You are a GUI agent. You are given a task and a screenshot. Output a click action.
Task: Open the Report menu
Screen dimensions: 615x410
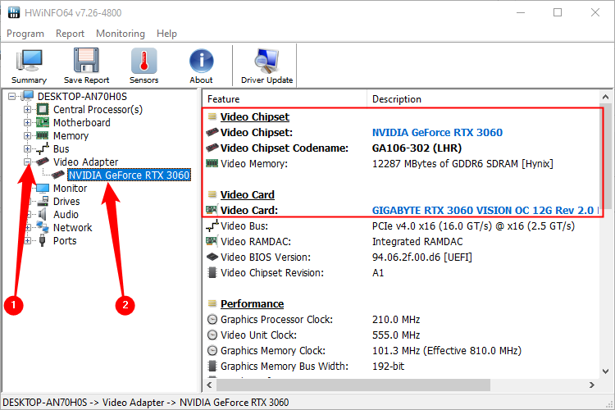click(x=70, y=34)
